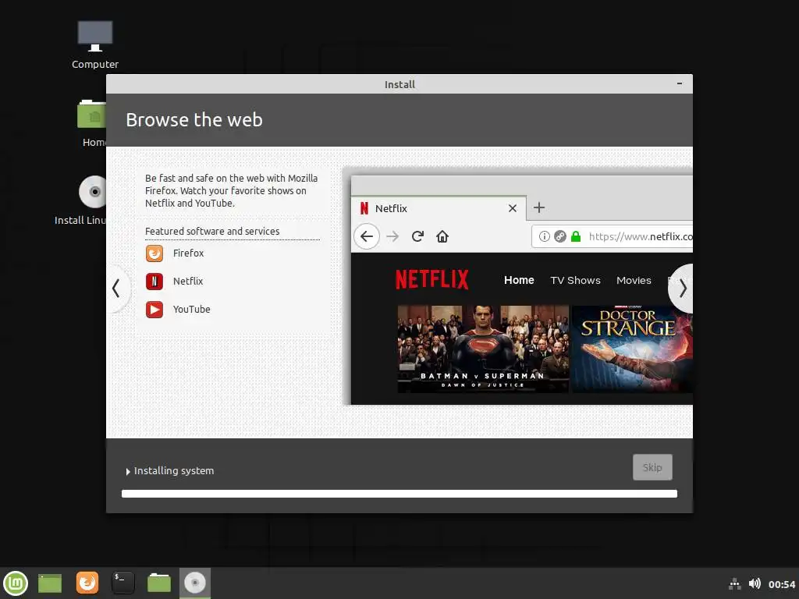Click the browser reload icon
Viewport: 799px width, 599px height.
[x=418, y=236]
